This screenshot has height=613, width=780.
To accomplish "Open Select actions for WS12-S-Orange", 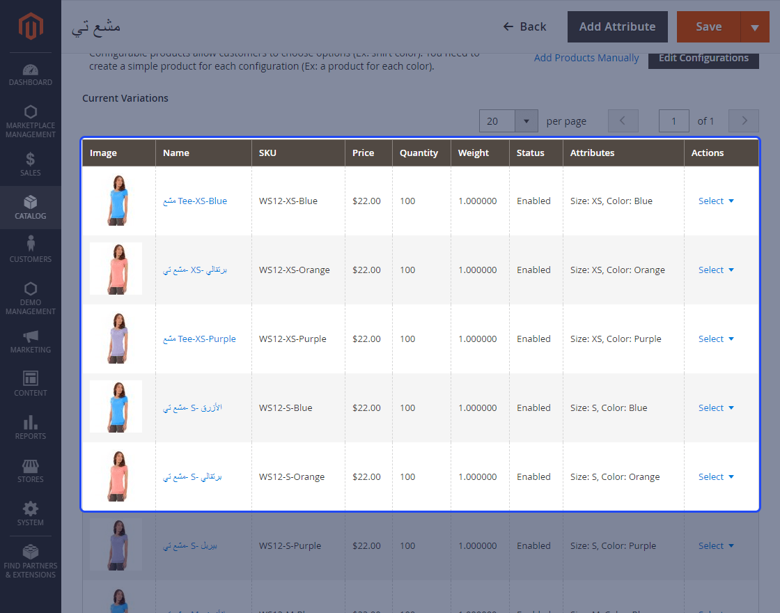I will [716, 476].
